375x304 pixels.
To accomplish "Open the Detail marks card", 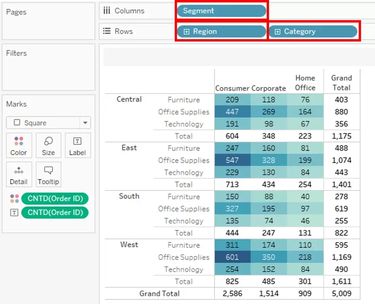I will (19, 174).
